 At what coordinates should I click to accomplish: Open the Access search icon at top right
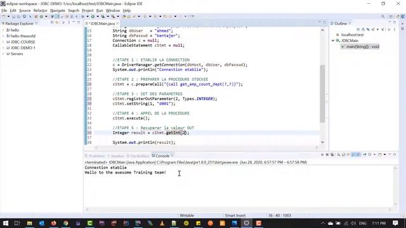click(383, 16)
